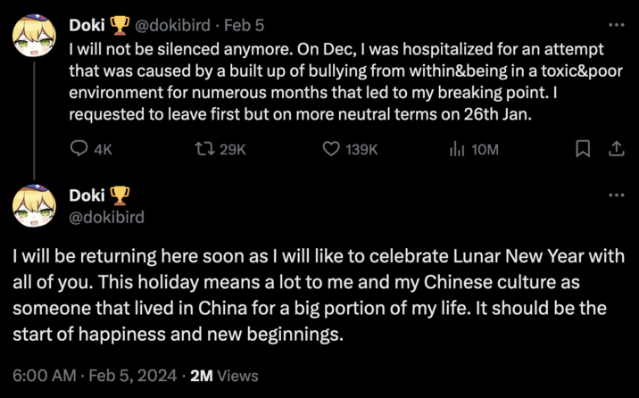Open more options on first tweet
The width and height of the screenshot is (639, 398).
click(616, 25)
